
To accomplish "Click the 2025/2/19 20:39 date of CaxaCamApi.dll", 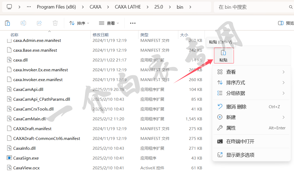I will click(x=108, y=89).
